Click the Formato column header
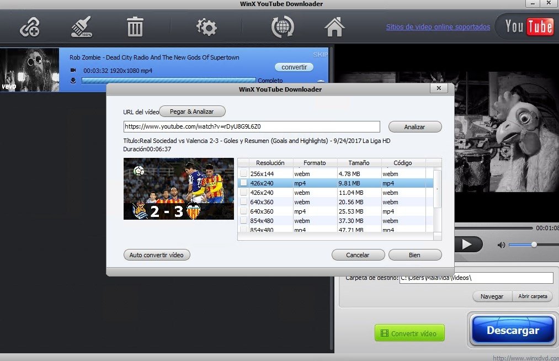The height and width of the screenshot is (361, 559). tap(315, 163)
